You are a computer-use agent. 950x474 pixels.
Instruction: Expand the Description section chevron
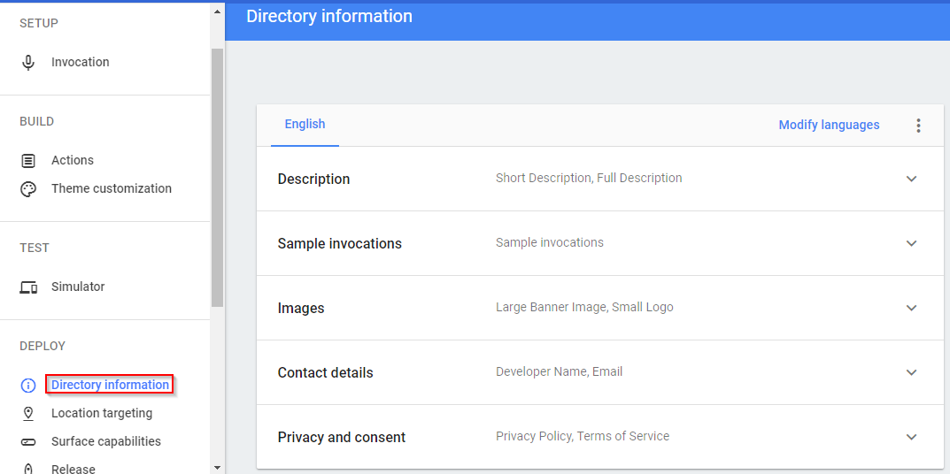pos(911,179)
